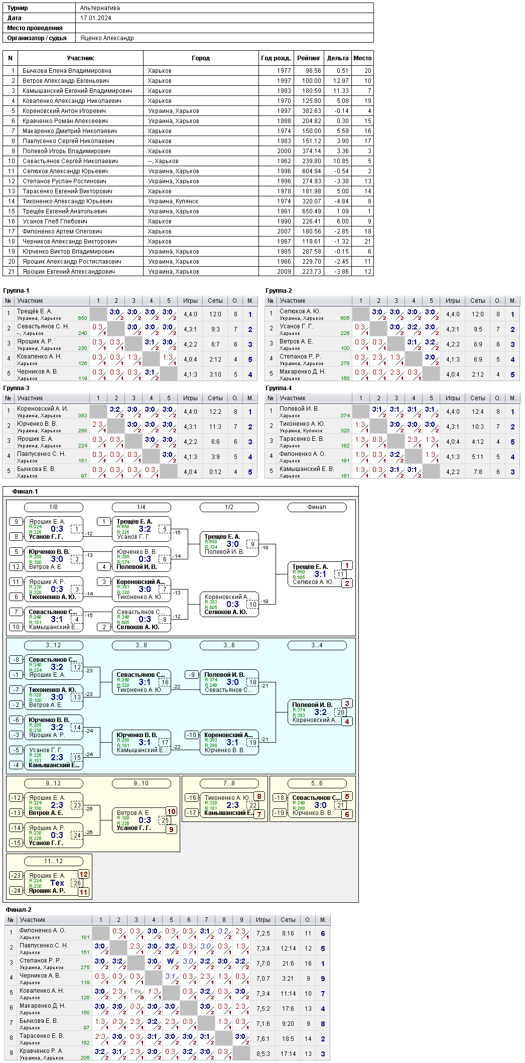Select the 1/4 round header in Финал-1
The width and height of the screenshot is (525, 1063).
[142, 507]
